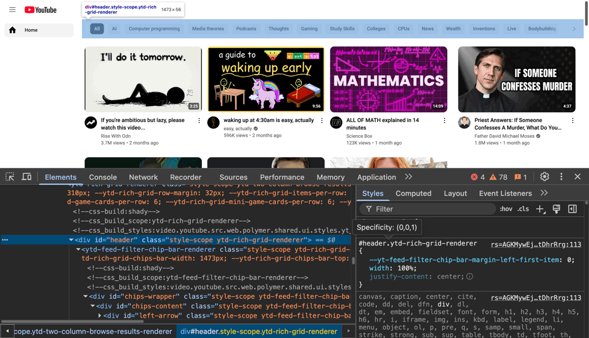Click the YouTube logo
589x338 pixels.
tap(40, 10)
